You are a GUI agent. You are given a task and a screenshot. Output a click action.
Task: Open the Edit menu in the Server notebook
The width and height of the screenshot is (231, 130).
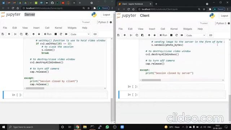pyautogui.click(x=14, y=28)
